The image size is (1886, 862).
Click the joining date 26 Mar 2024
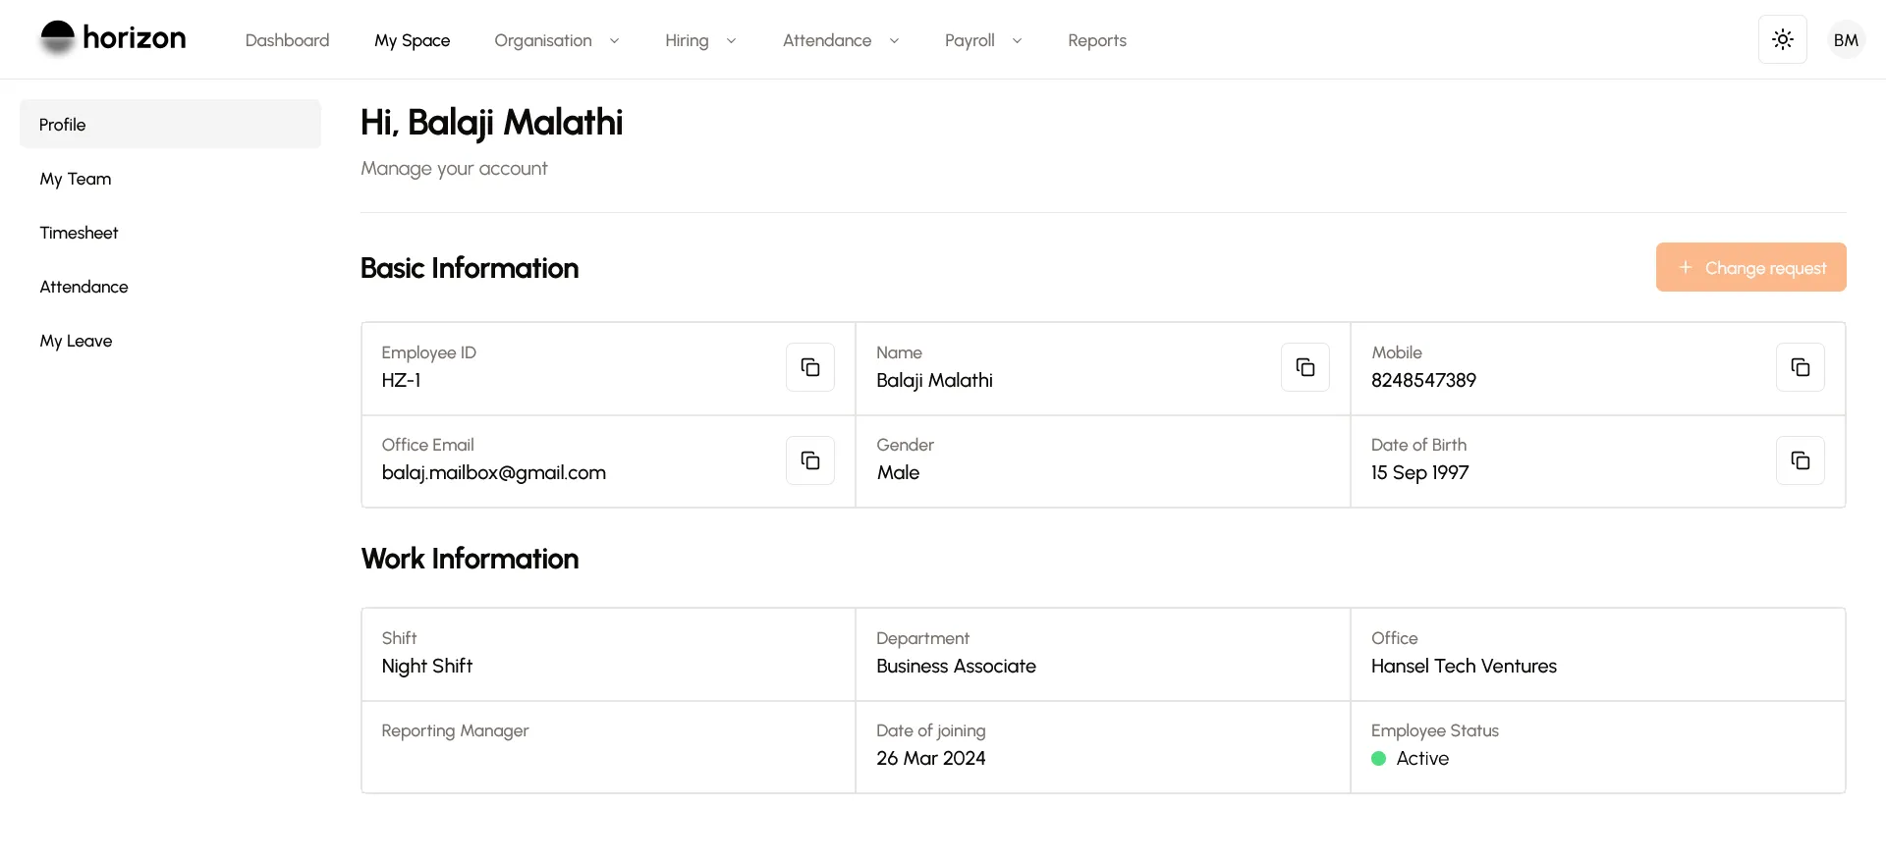coord(930,758)
